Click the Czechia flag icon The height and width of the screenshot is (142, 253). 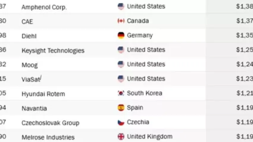click(121, 122)
